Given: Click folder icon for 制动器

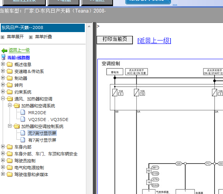Looking at the screenshot, I should tap(10, 78).
